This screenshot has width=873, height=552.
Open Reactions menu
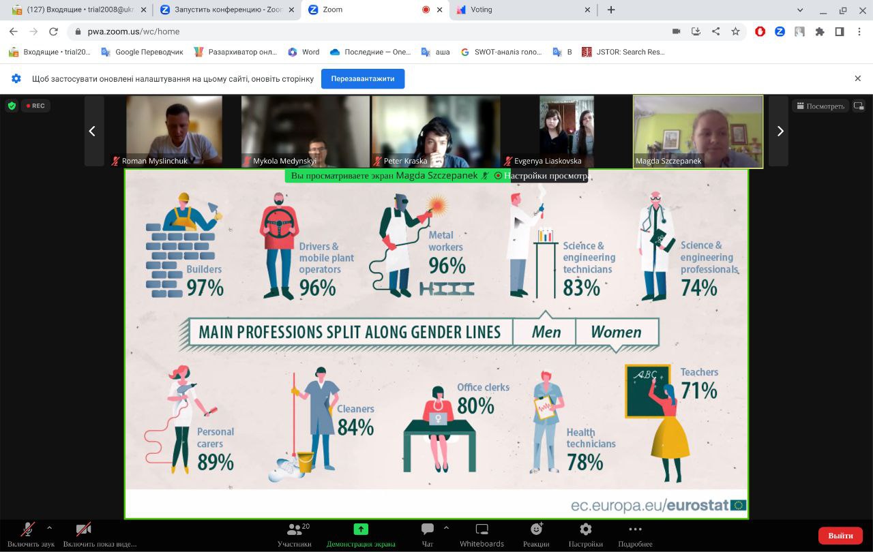(x=536, y=535)
